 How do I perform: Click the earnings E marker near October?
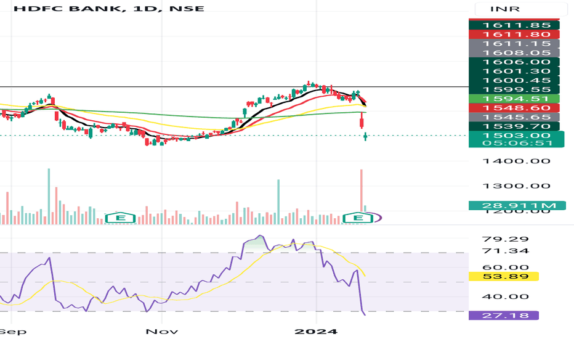pyautogui.click(x=120, y=218)
